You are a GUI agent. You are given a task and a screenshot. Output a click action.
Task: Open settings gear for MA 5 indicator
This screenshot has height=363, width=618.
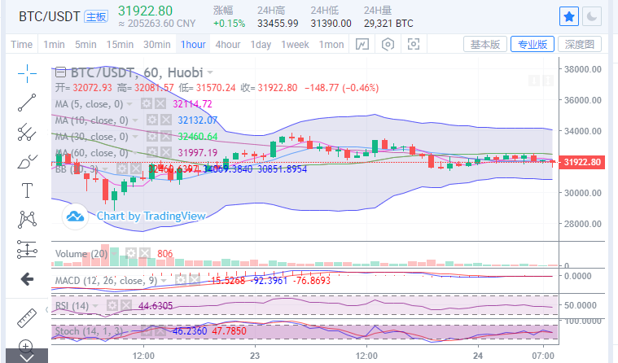click(147, 104)
